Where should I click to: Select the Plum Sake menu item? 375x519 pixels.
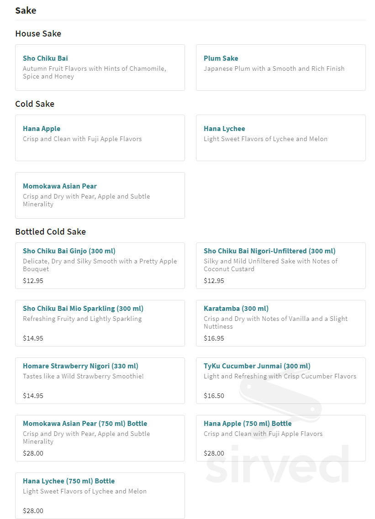coord(221,58)
